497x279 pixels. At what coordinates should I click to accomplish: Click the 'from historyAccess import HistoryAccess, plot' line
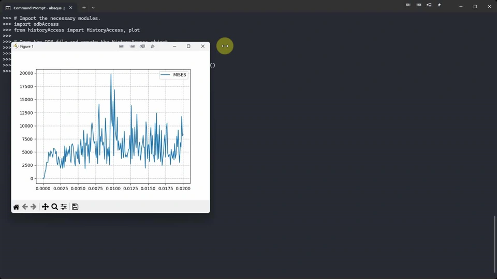[x=77, y=30]
